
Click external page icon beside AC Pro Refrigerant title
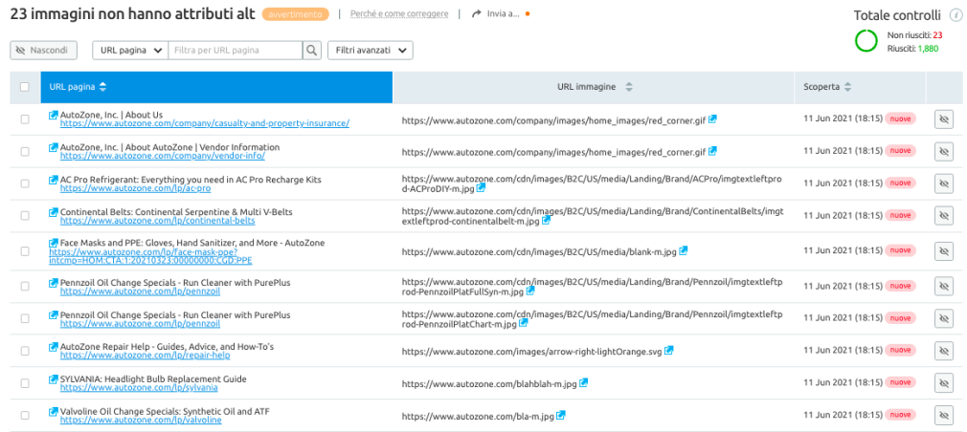(54, 180)
